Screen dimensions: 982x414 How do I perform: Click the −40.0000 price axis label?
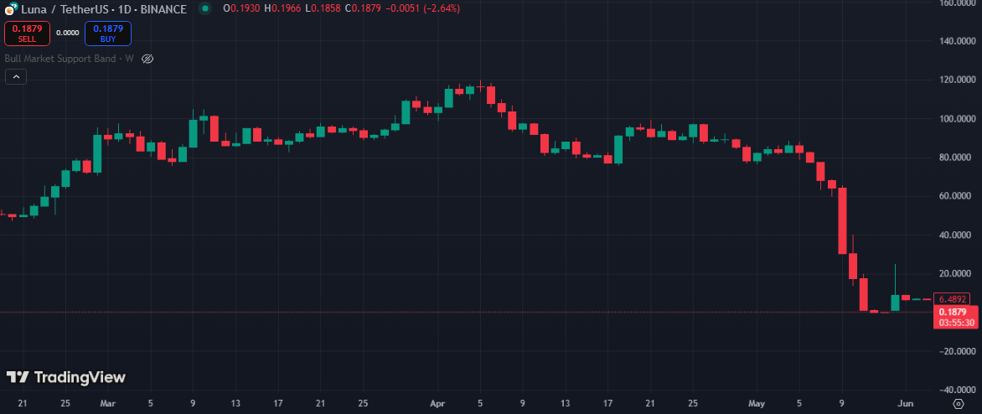click(958, 391)
